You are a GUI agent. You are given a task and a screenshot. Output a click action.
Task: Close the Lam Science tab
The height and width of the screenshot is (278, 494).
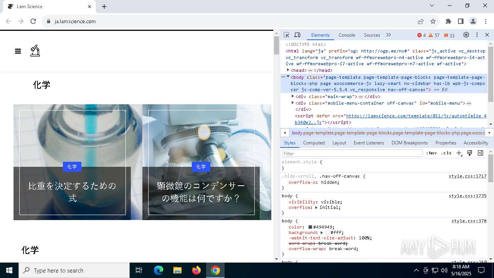(x=90, y=7)
